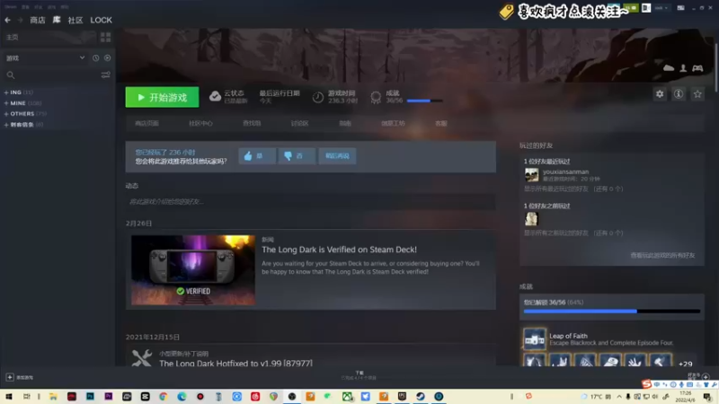Open the 社区 community tab

pos(75,20)
